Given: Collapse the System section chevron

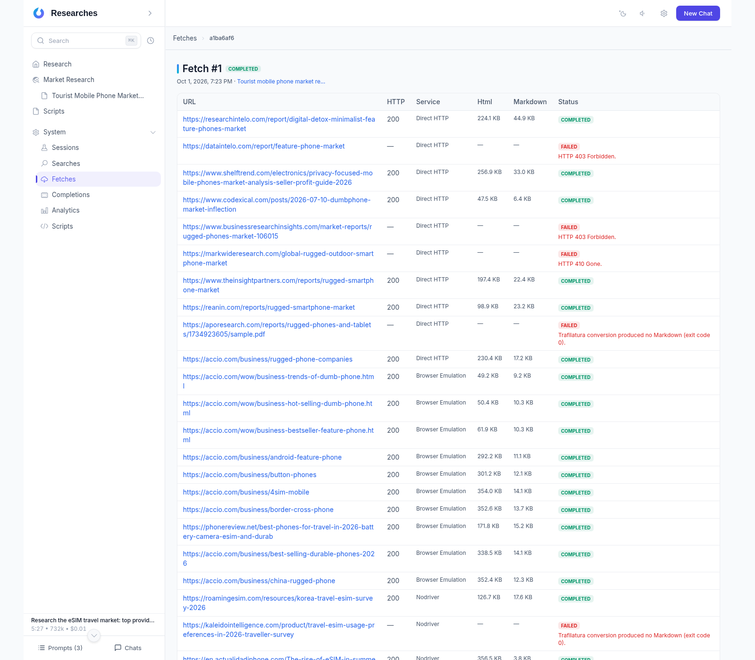Looking at the screenshot, I should click(x=153, y=132).
